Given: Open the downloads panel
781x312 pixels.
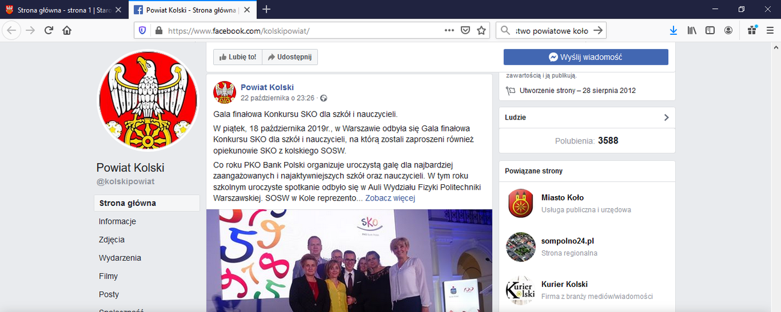Looking at the screenshot, I should pyautogui.click(x=673, y=30).
